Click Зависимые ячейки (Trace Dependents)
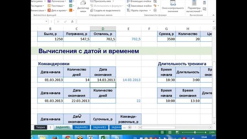This screenshot has width=247, height=139. point(139,6)
